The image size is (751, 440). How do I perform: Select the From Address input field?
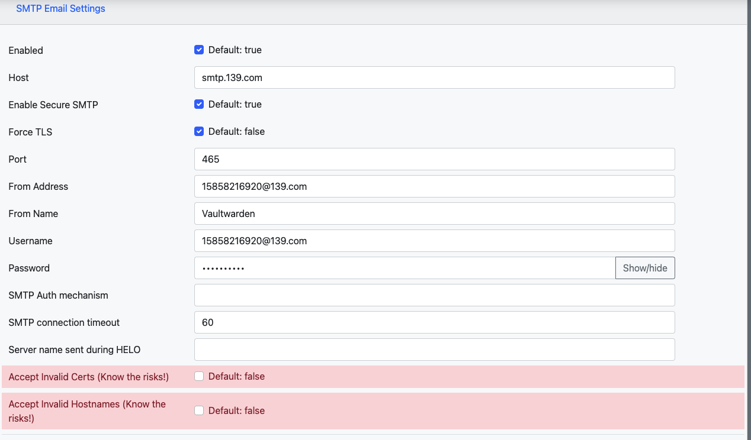pos(434,186)
